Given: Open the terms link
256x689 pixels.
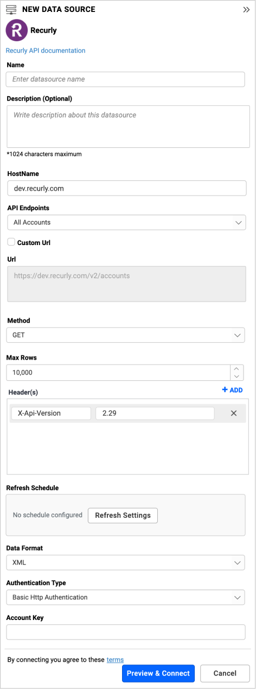Looking at the screenshot, I should (x=115, y=660).
